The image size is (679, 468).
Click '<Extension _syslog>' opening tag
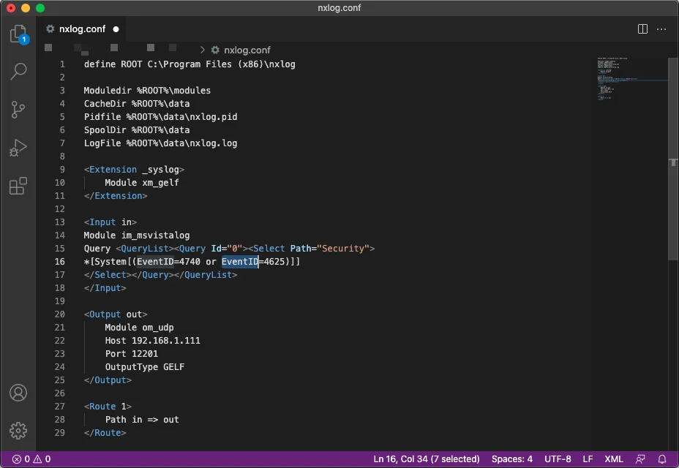(134, 170)
